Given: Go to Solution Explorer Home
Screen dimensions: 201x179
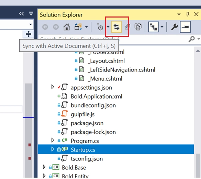Looking at the screenshot, I should click(67, 27).
